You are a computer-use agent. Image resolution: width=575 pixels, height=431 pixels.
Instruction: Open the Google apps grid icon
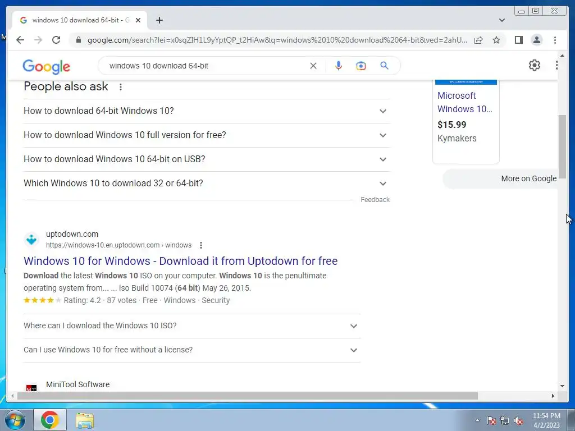pyautogui.click(x=556, y=65)
